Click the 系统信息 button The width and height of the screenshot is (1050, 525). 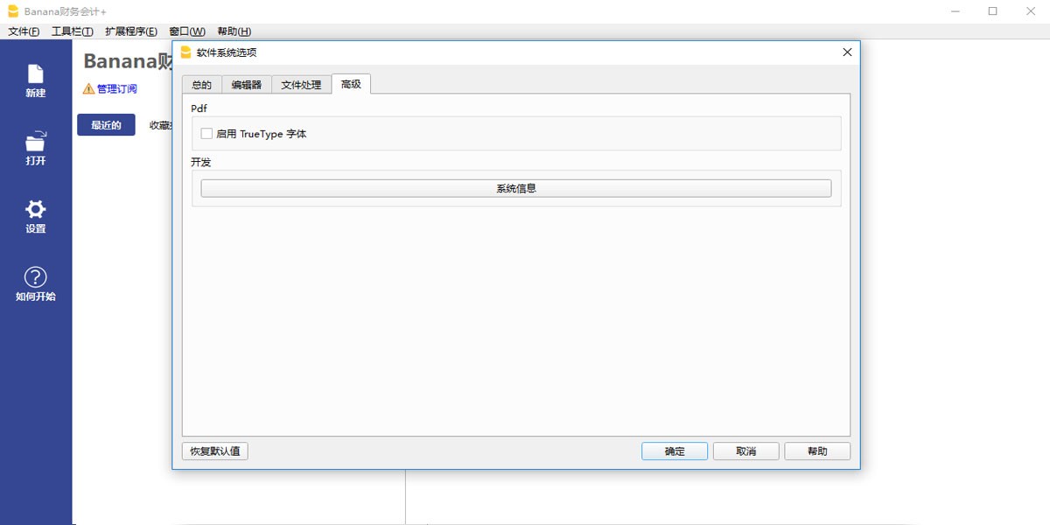coord(515,188)
